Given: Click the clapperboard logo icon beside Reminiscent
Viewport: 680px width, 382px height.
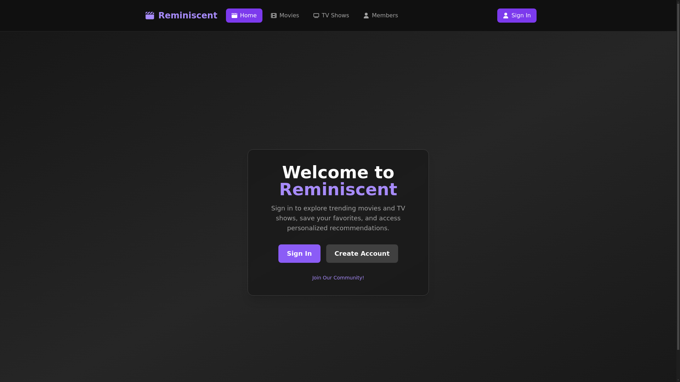Looking at the screenshot, I should coord(150,16).
